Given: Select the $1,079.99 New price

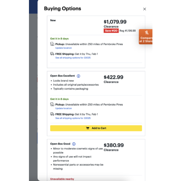Looking at the screenshot, I should 115,22.
